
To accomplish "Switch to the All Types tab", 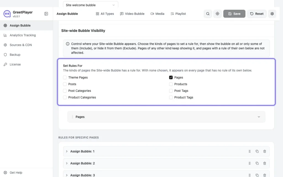I will 105,14.
